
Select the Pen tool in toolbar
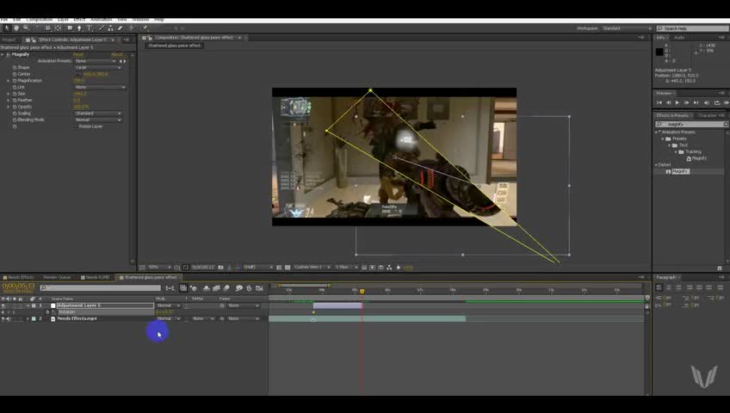(x=79, y=28)
